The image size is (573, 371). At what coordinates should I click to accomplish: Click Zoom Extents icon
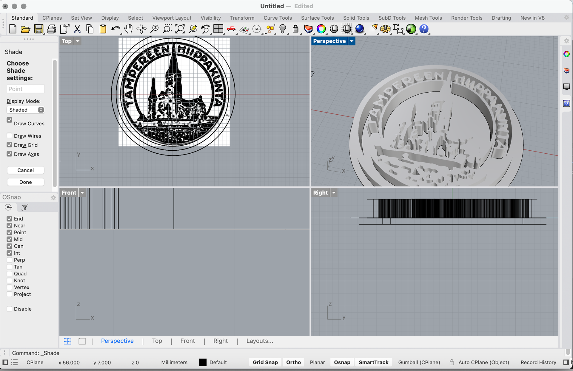180,29
